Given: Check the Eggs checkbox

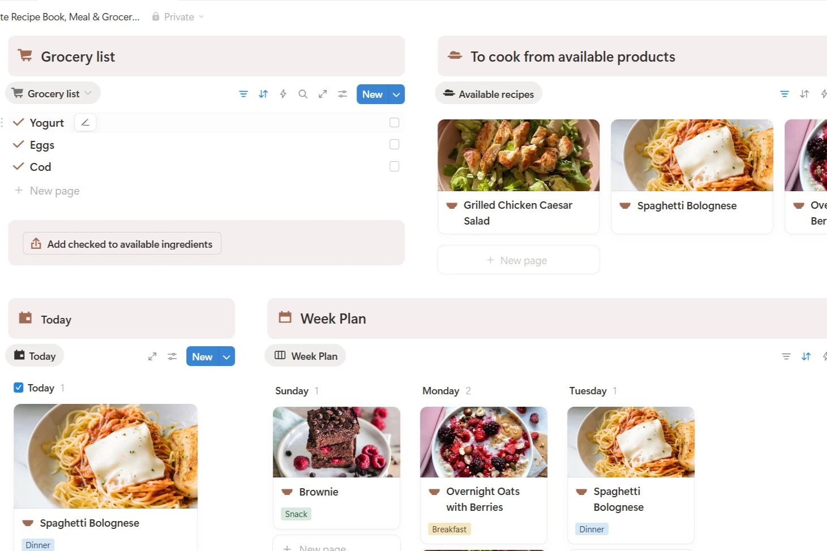Looking at the screenshot, I should [395, 145].
